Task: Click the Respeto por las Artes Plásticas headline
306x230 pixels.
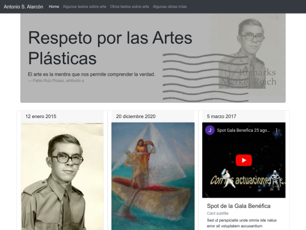Action: click(110, 48)
